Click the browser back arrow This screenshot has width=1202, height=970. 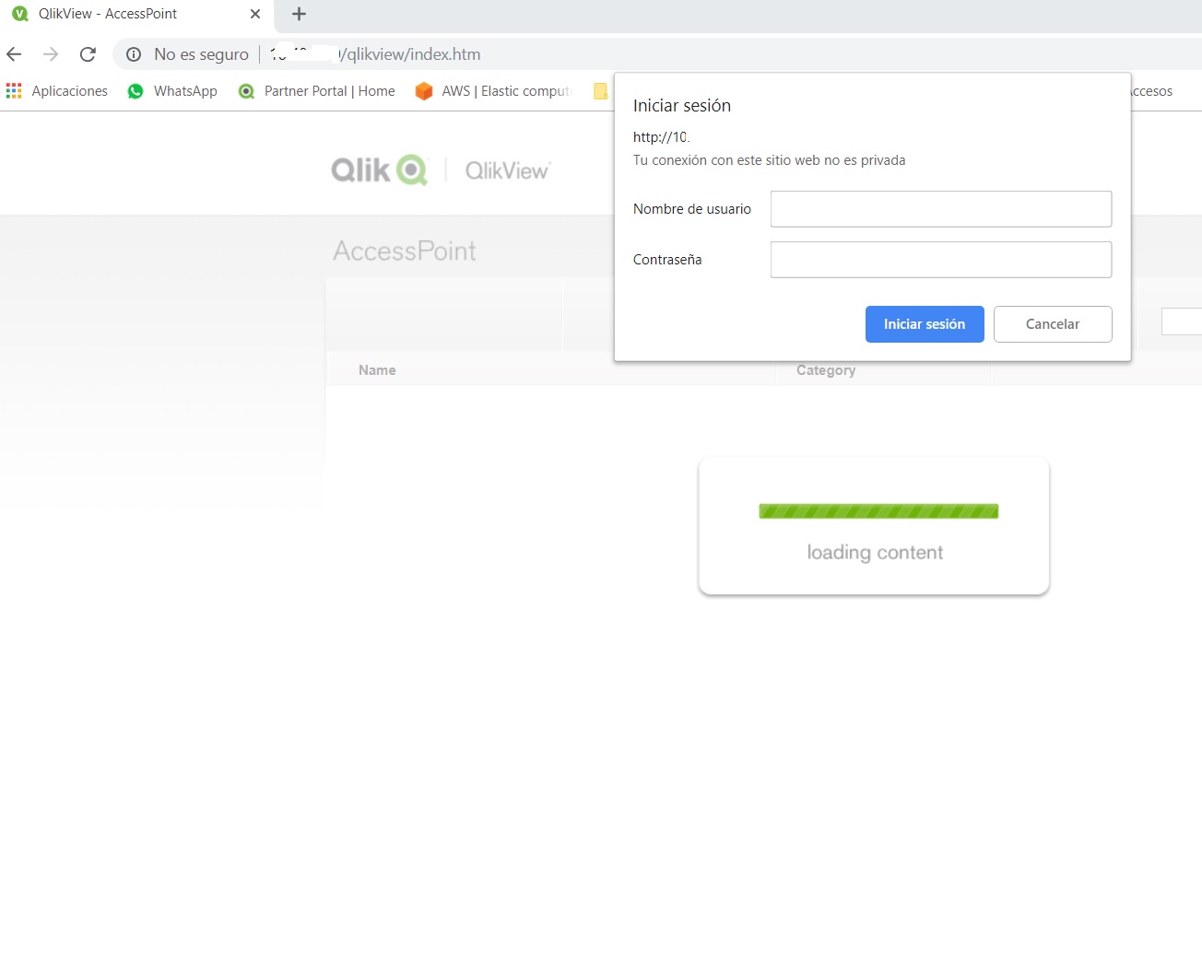tap(14, 54)
